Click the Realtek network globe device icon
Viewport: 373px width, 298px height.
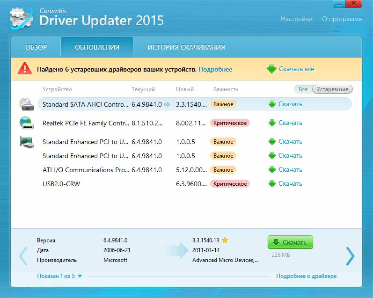tap(26, 123)
